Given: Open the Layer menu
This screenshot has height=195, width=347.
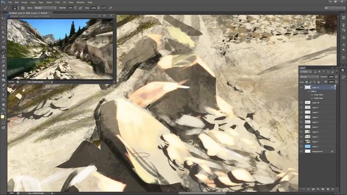Looking at the screenshot, I should tap(33, 2).
